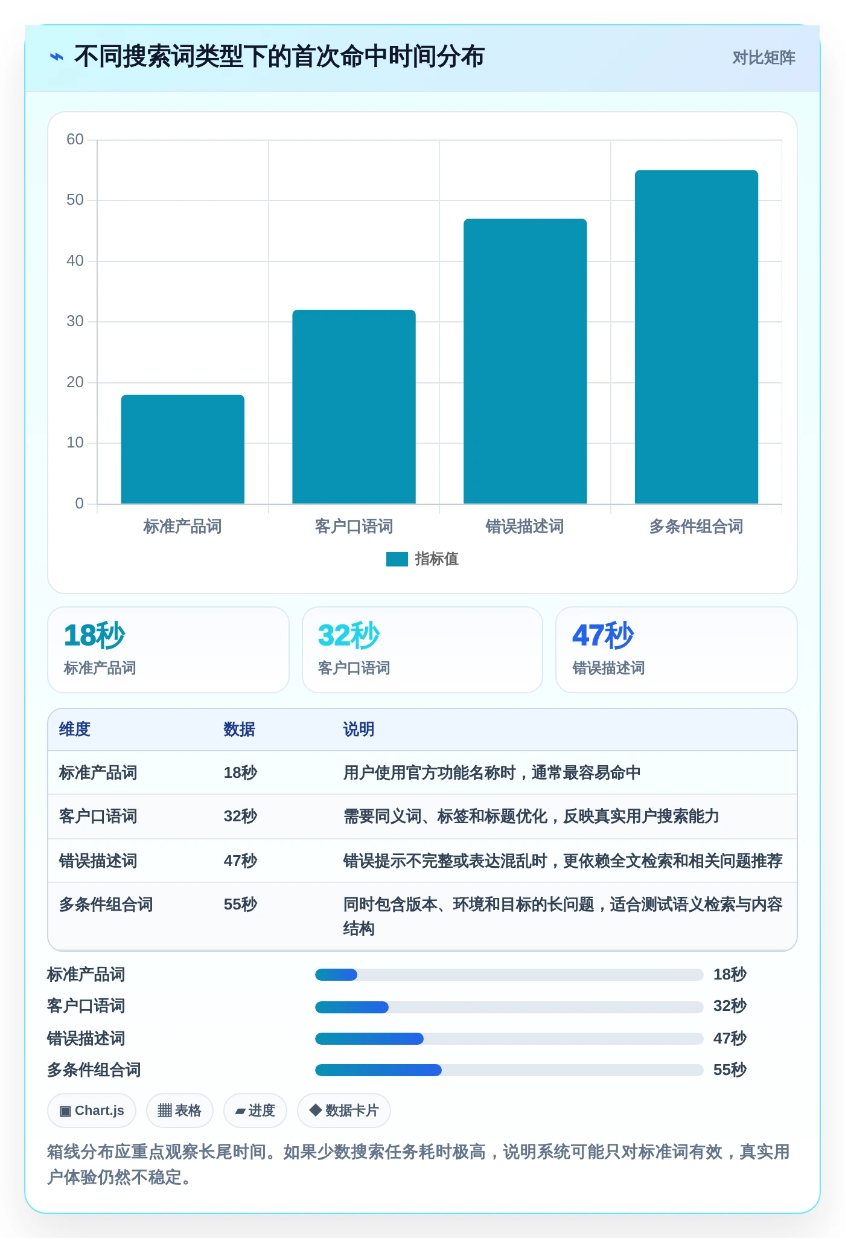Click the lightning icon beside the title
The image size is (845, 1238).
(56, 57)
